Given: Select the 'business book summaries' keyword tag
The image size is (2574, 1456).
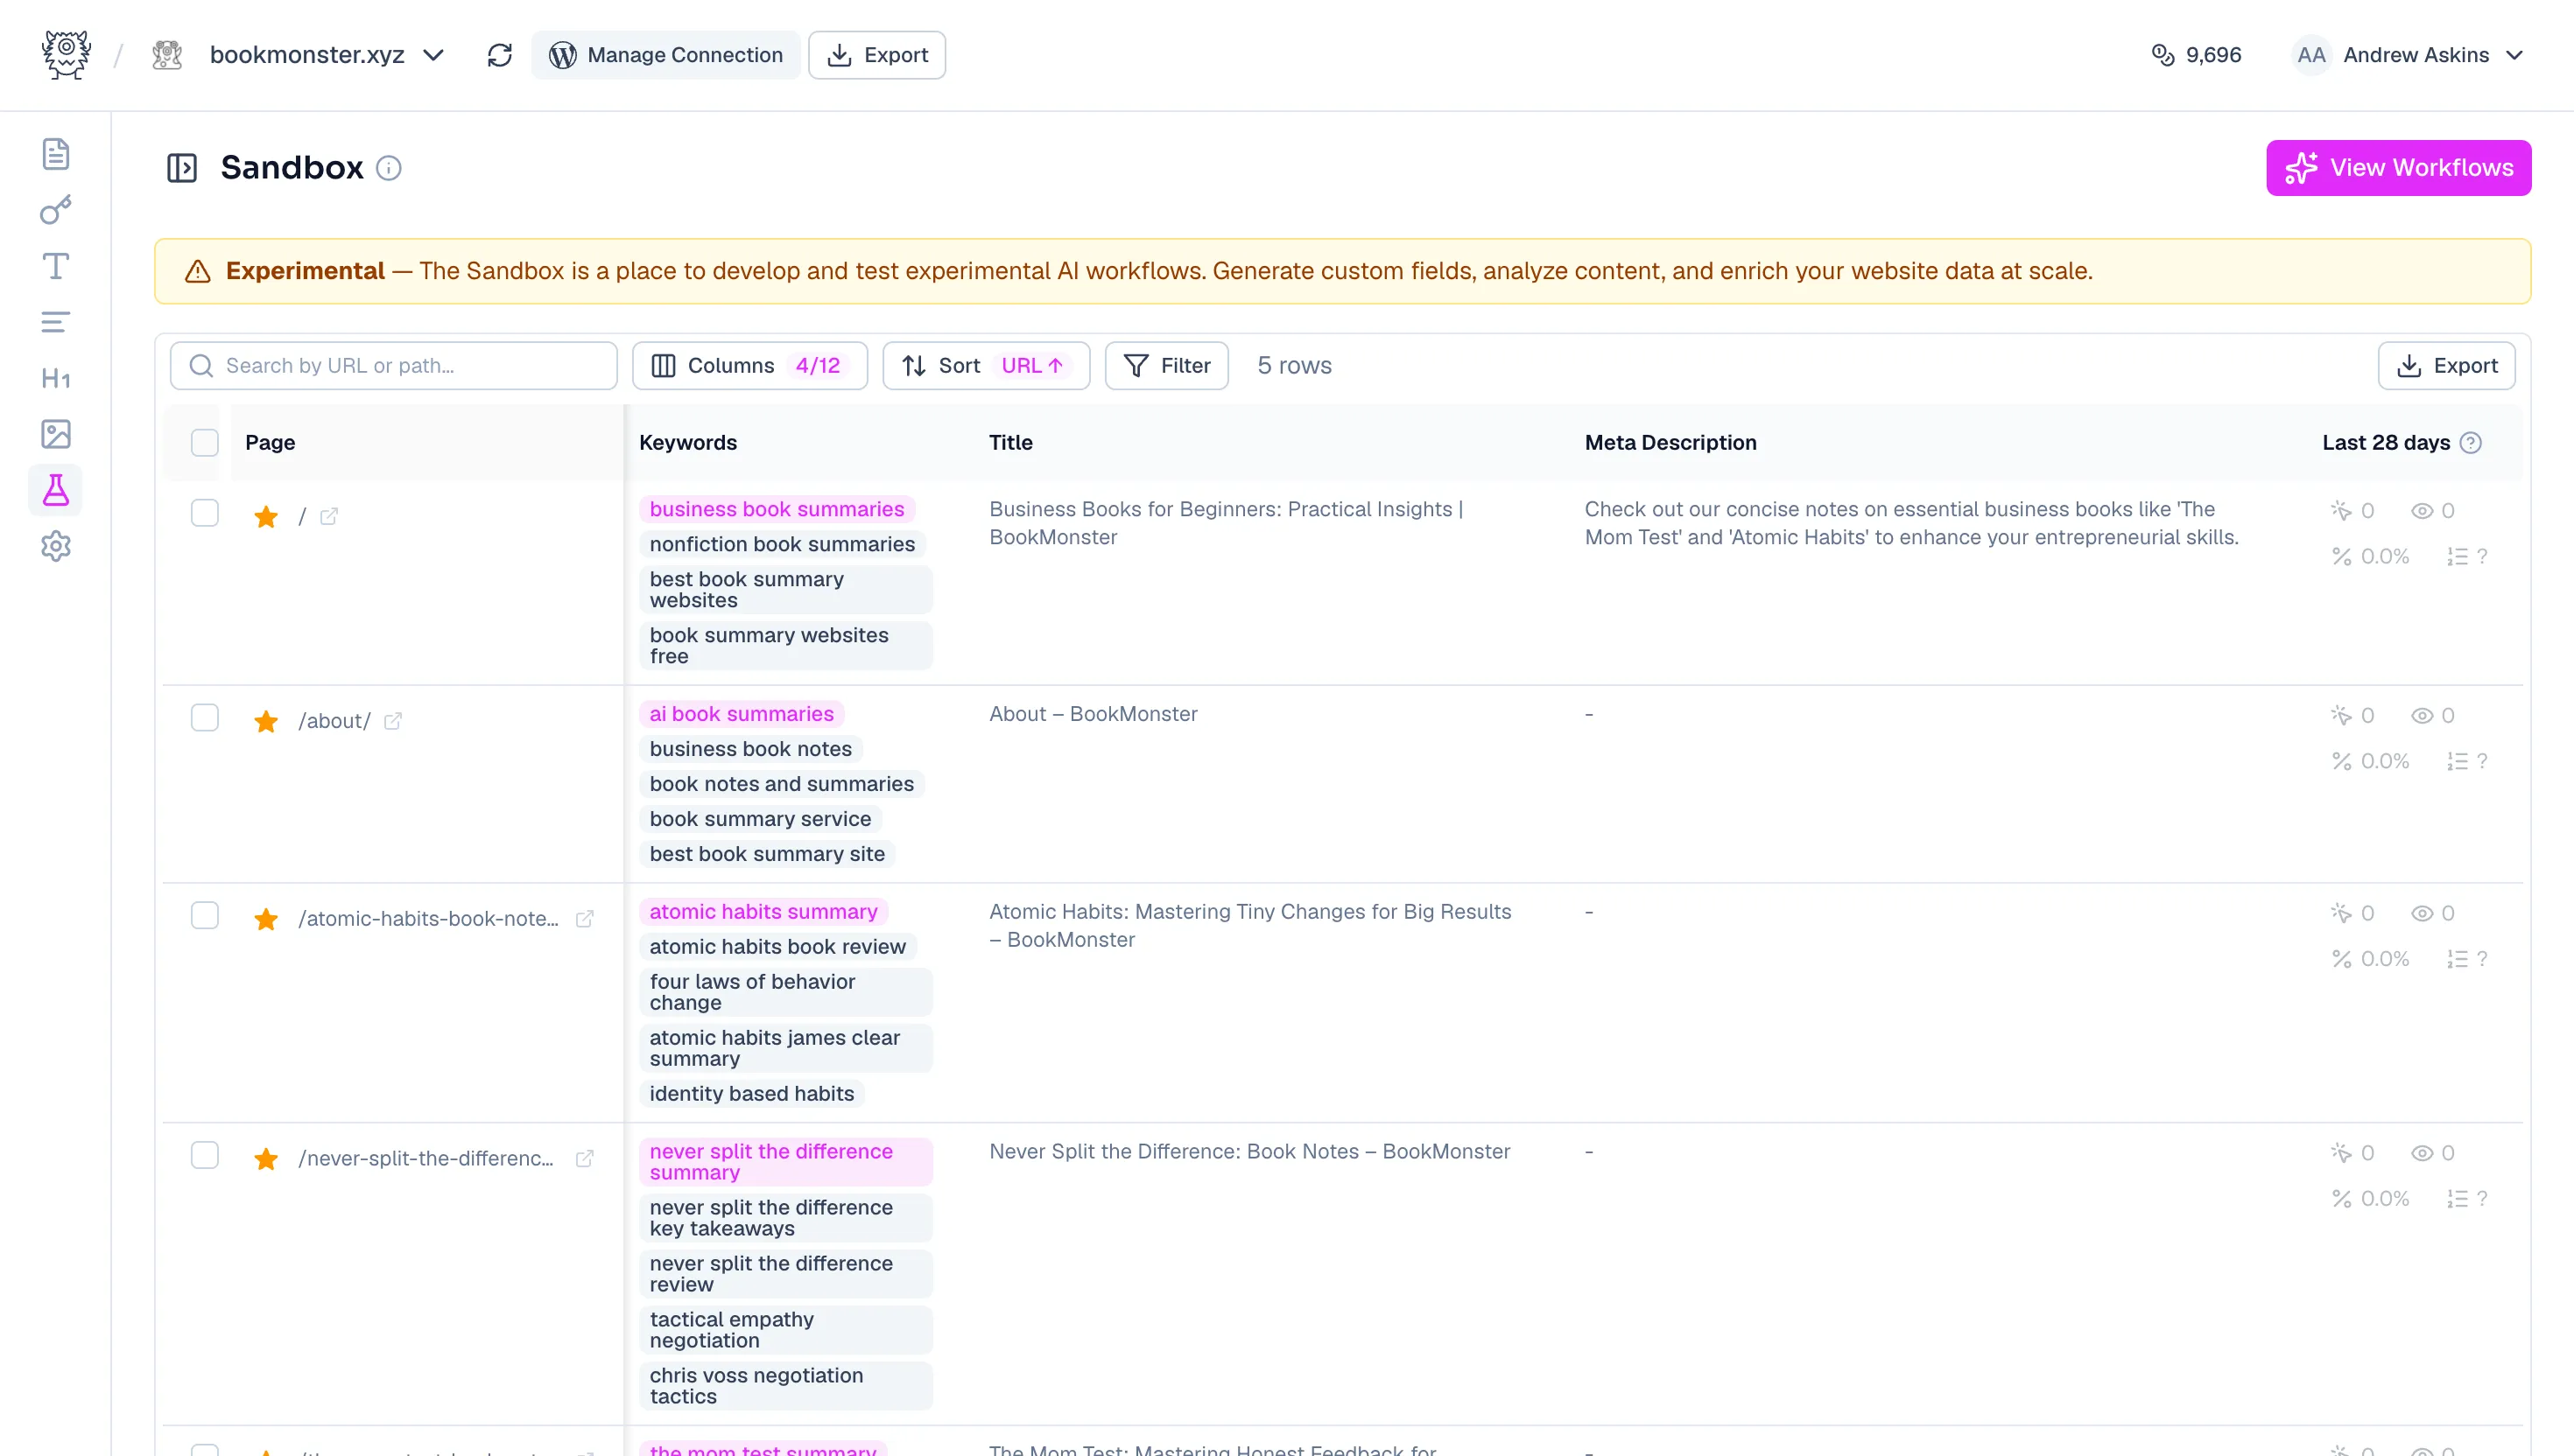Looking at the screenshot, I should click(777, 510).
